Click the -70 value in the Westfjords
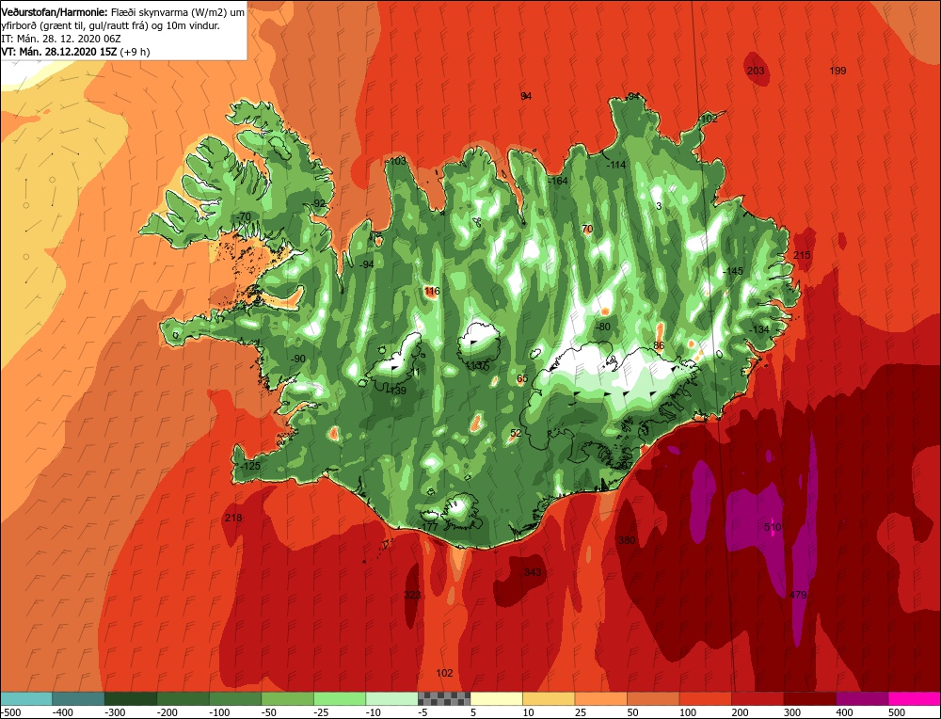Viewport: 941px width, 719px height. [x=243, y=216]
